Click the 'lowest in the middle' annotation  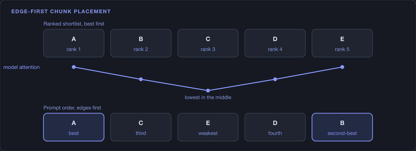coord(208,97)
